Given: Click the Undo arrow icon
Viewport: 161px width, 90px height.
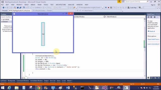Looking at the screenshot, I should pos(24,7).
